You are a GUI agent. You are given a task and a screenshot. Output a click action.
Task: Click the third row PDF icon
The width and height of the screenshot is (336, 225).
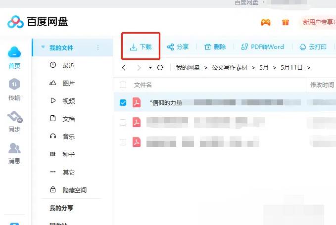(137, 142)
